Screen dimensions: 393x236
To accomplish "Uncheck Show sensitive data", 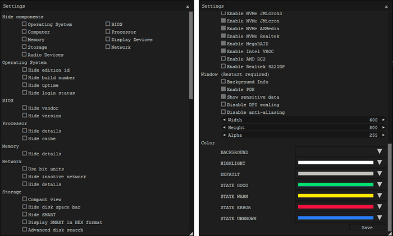I will (223, 96).
